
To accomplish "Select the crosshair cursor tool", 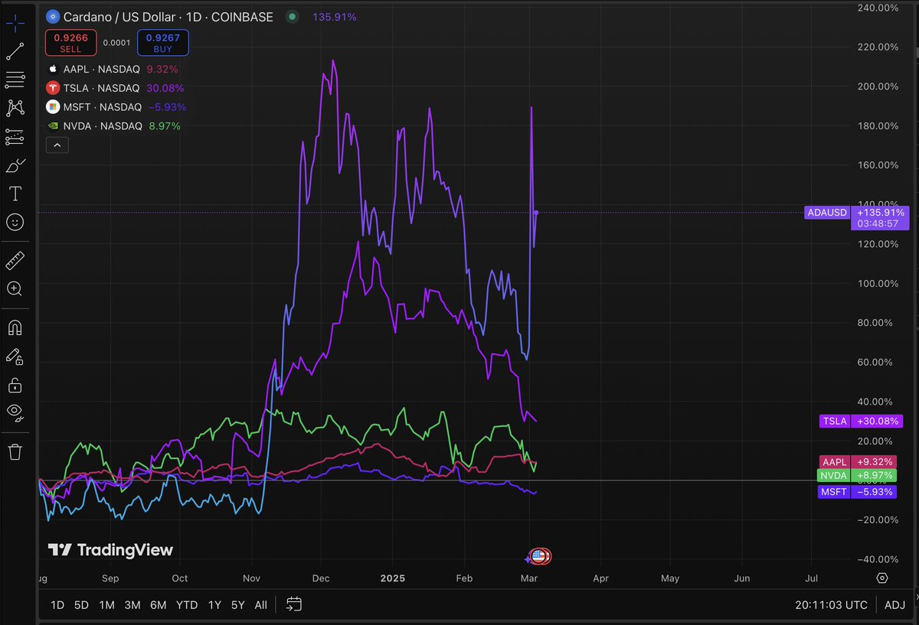I will click(x=15, y=23).
